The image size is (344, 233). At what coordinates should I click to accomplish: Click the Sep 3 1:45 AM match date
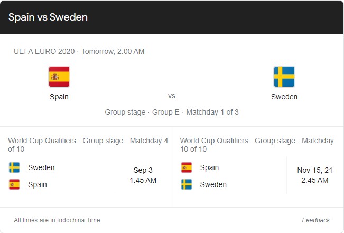tap(143, 175)
